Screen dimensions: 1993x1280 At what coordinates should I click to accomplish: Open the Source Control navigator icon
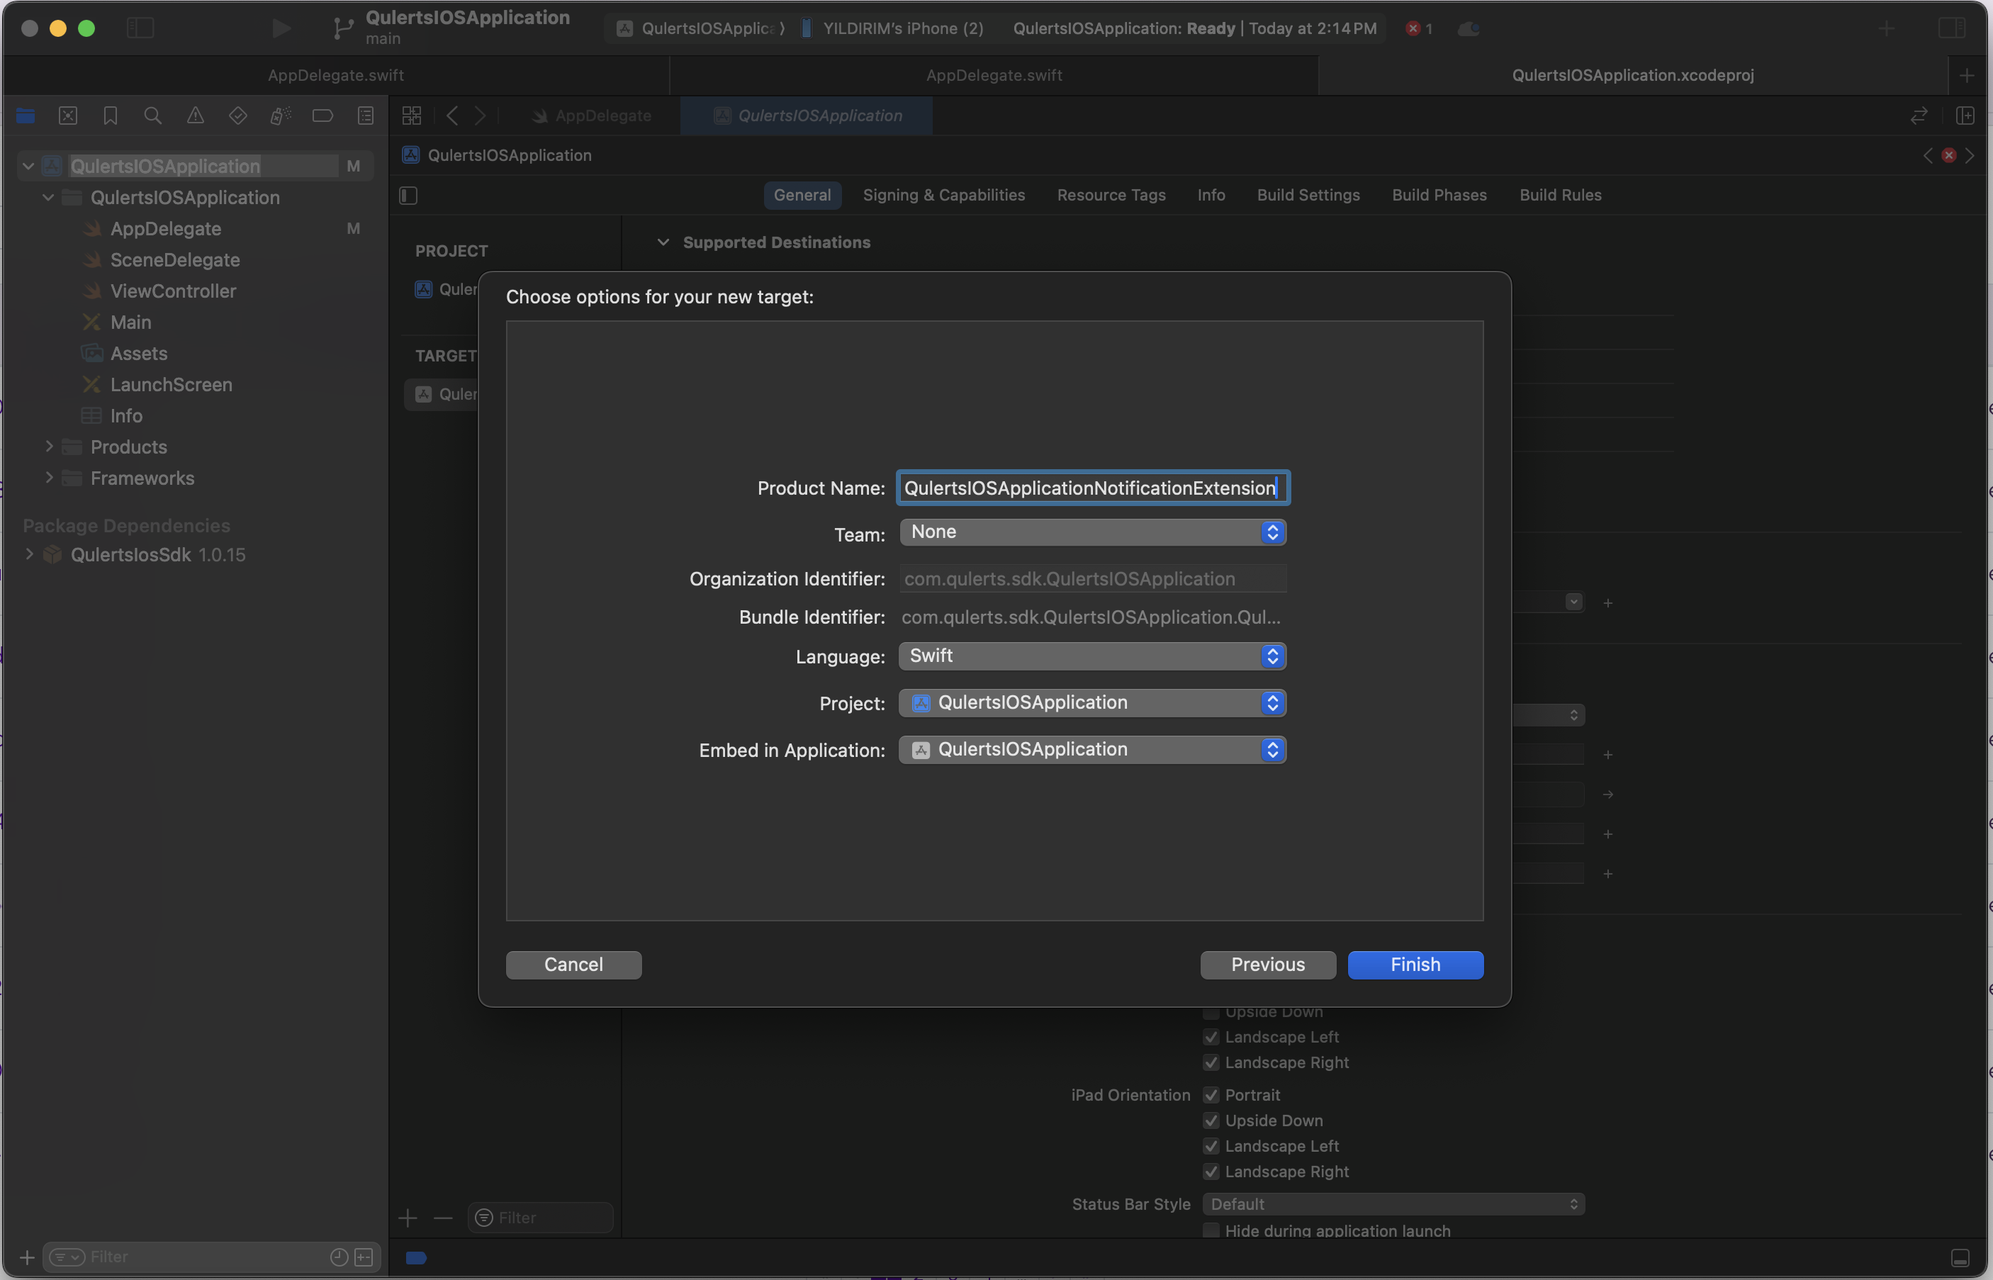pos(68,116)
